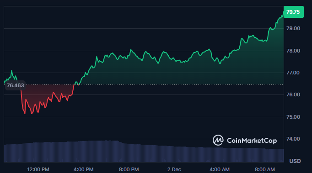Click the 75.00 price axis label
Image resolution: width=312 pixels, height=173 pixels.
pos(293,117)
